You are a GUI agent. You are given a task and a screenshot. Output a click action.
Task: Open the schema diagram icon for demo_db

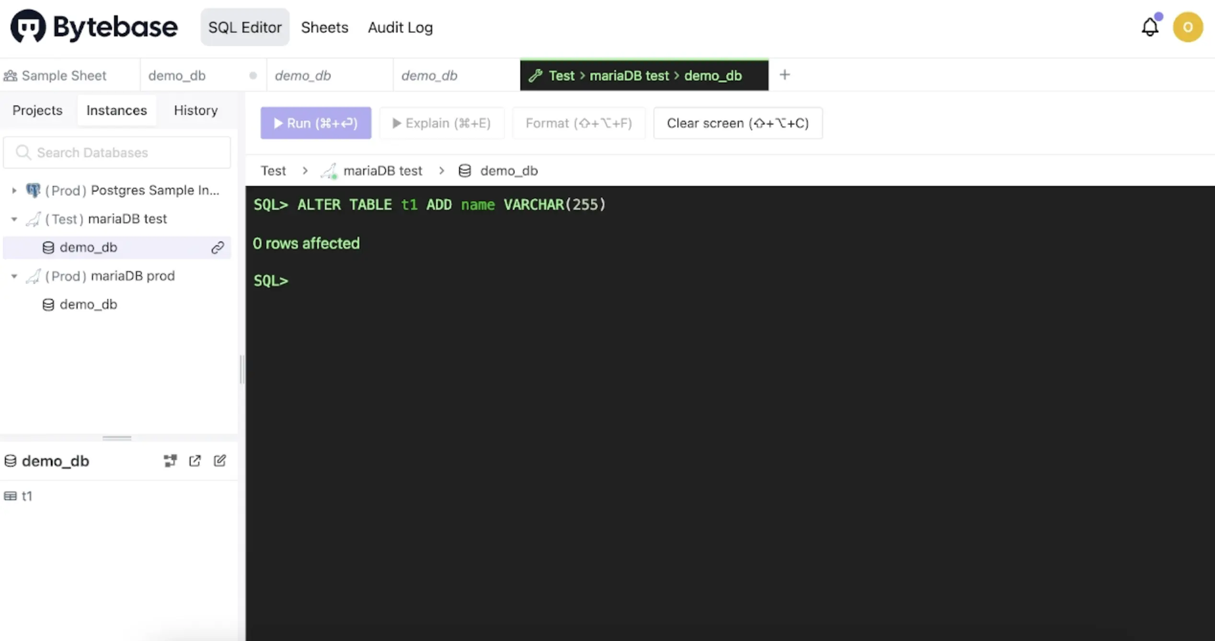170,460
